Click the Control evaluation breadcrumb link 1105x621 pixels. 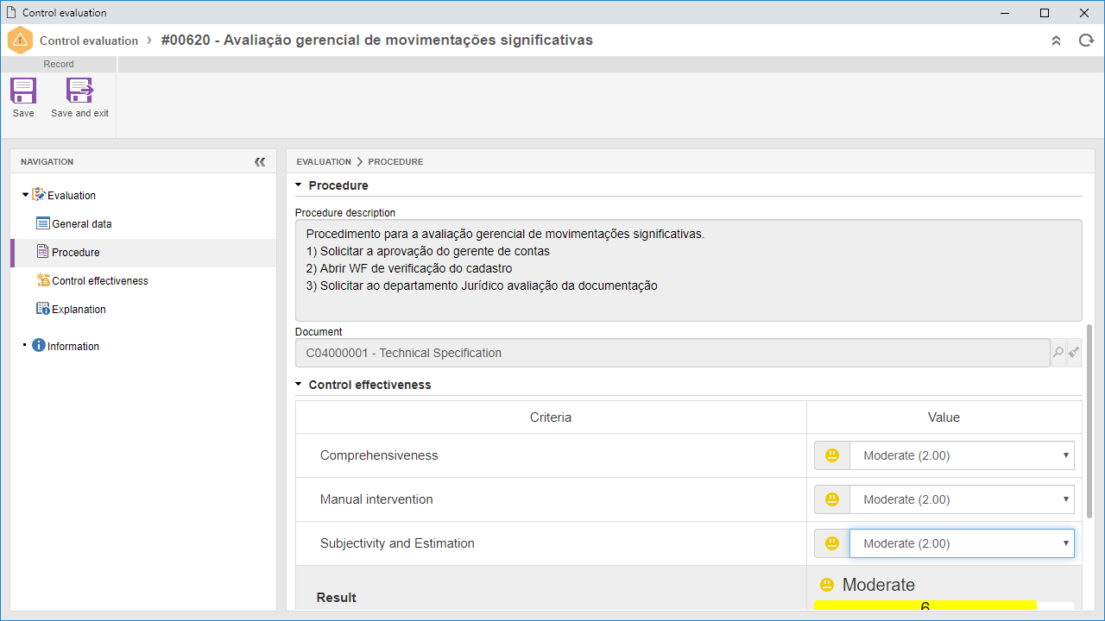click(x=89, y=41)
